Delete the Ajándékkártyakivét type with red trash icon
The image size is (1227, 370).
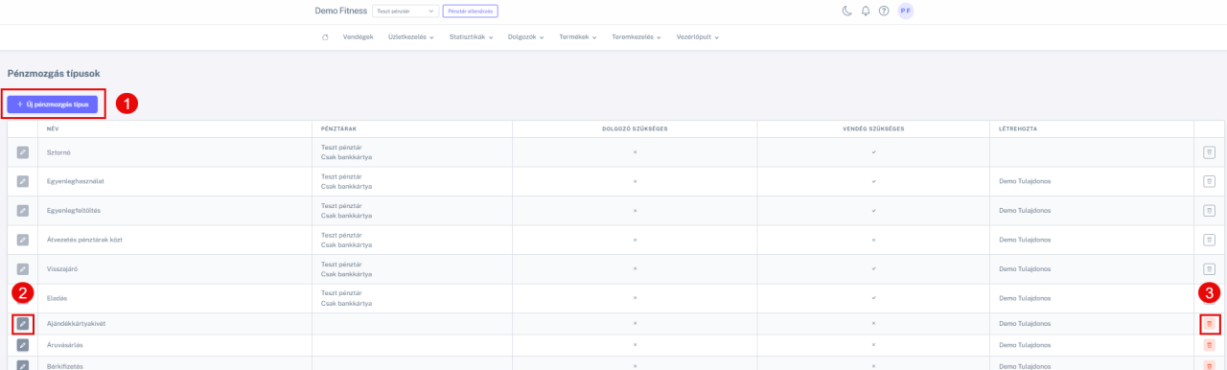pyautogui.click(x=1209, y=324)
